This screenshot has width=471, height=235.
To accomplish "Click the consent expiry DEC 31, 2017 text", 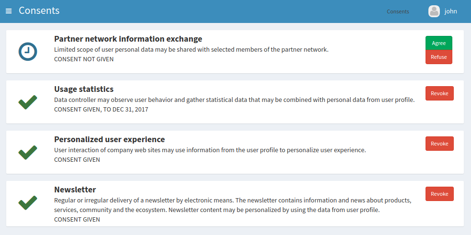I will [130, 110].
